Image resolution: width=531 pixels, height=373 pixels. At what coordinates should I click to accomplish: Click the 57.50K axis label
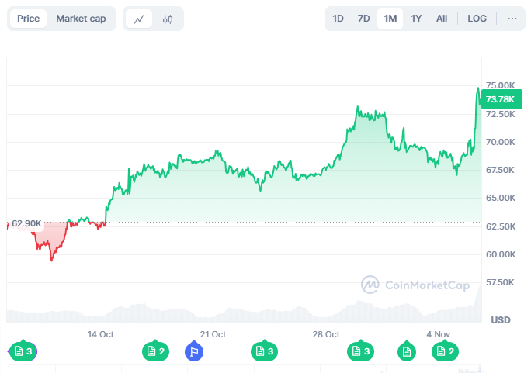(x=500, y=282)
